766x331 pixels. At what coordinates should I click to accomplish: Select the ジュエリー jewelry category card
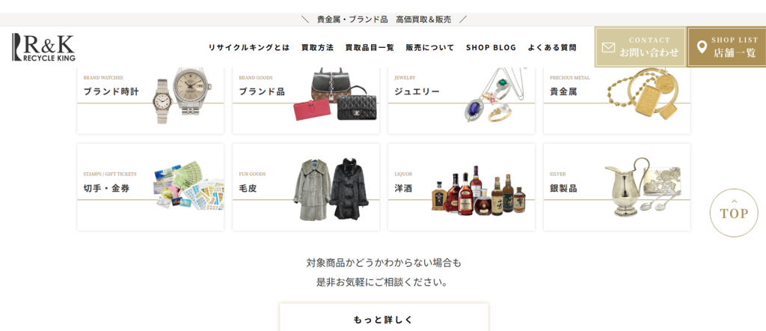tap(461, 100)
